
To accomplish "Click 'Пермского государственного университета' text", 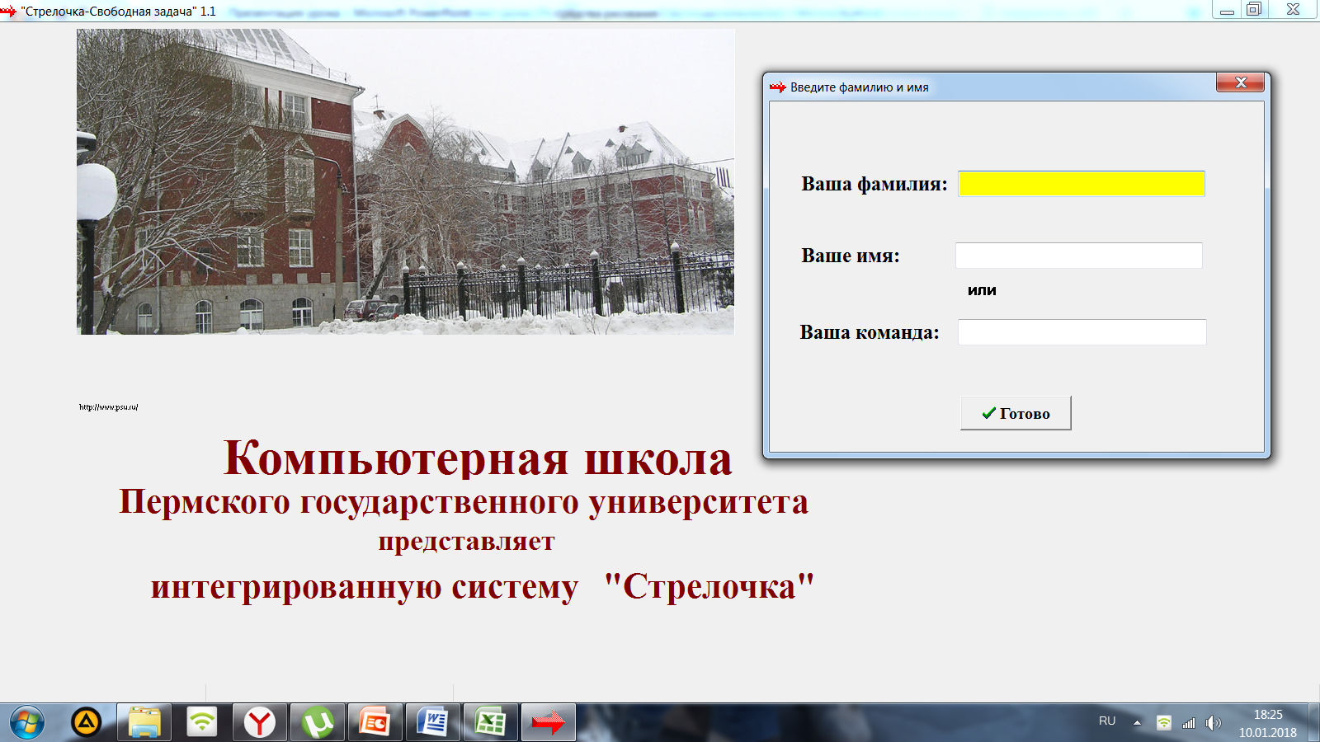I will pos(464,501).
